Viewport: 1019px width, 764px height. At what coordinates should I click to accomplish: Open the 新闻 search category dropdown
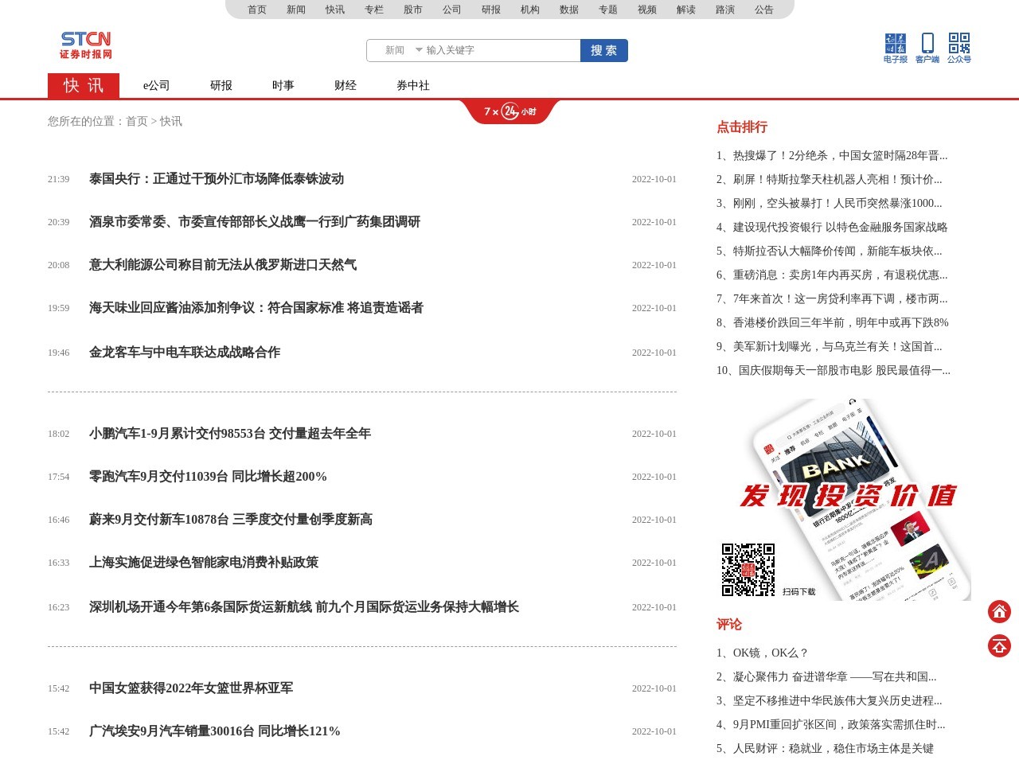click(394, 50)
